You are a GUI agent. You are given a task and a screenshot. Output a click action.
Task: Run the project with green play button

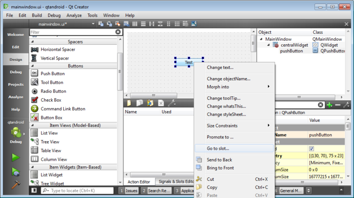click(16, 158)
